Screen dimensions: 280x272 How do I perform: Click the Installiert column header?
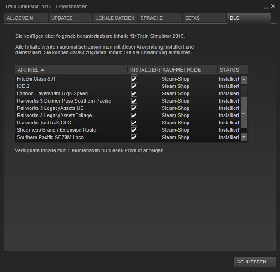[x=144, y=70]
